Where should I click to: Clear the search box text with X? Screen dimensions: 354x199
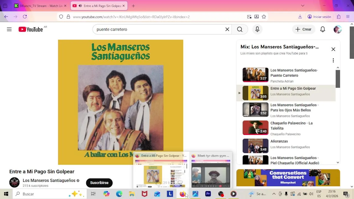pos(227,29)
